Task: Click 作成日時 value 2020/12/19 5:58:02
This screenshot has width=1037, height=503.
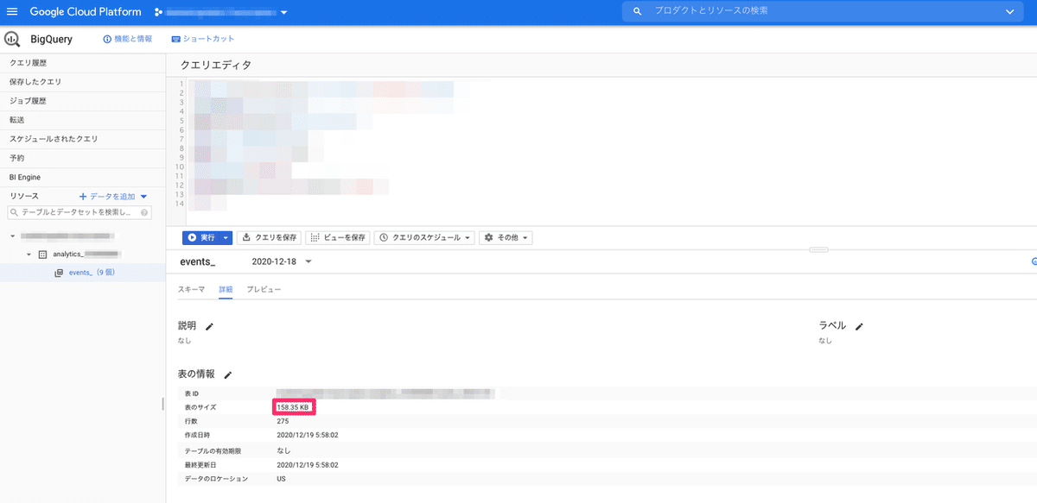Action: 307,436
